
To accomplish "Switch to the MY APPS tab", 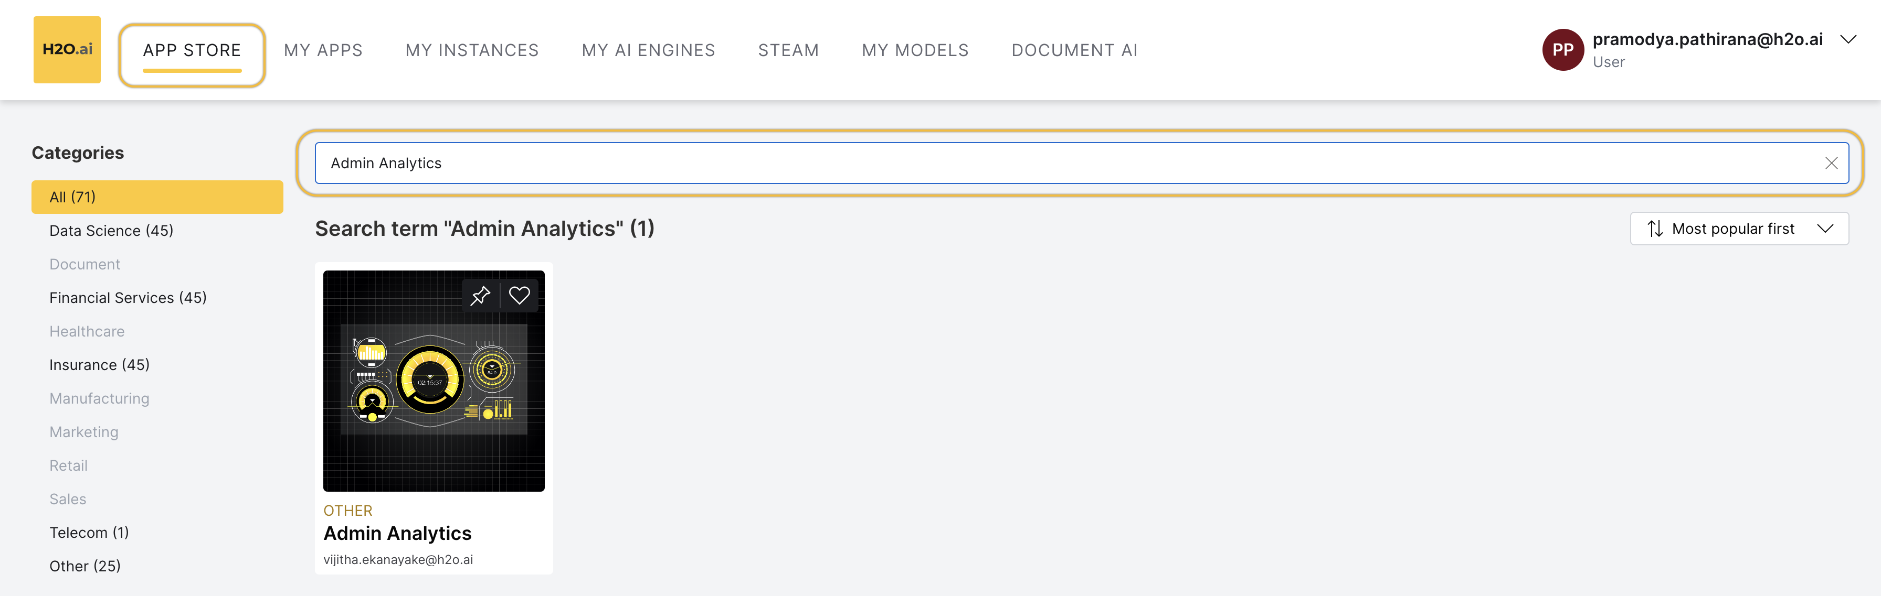I will [323, 50].
